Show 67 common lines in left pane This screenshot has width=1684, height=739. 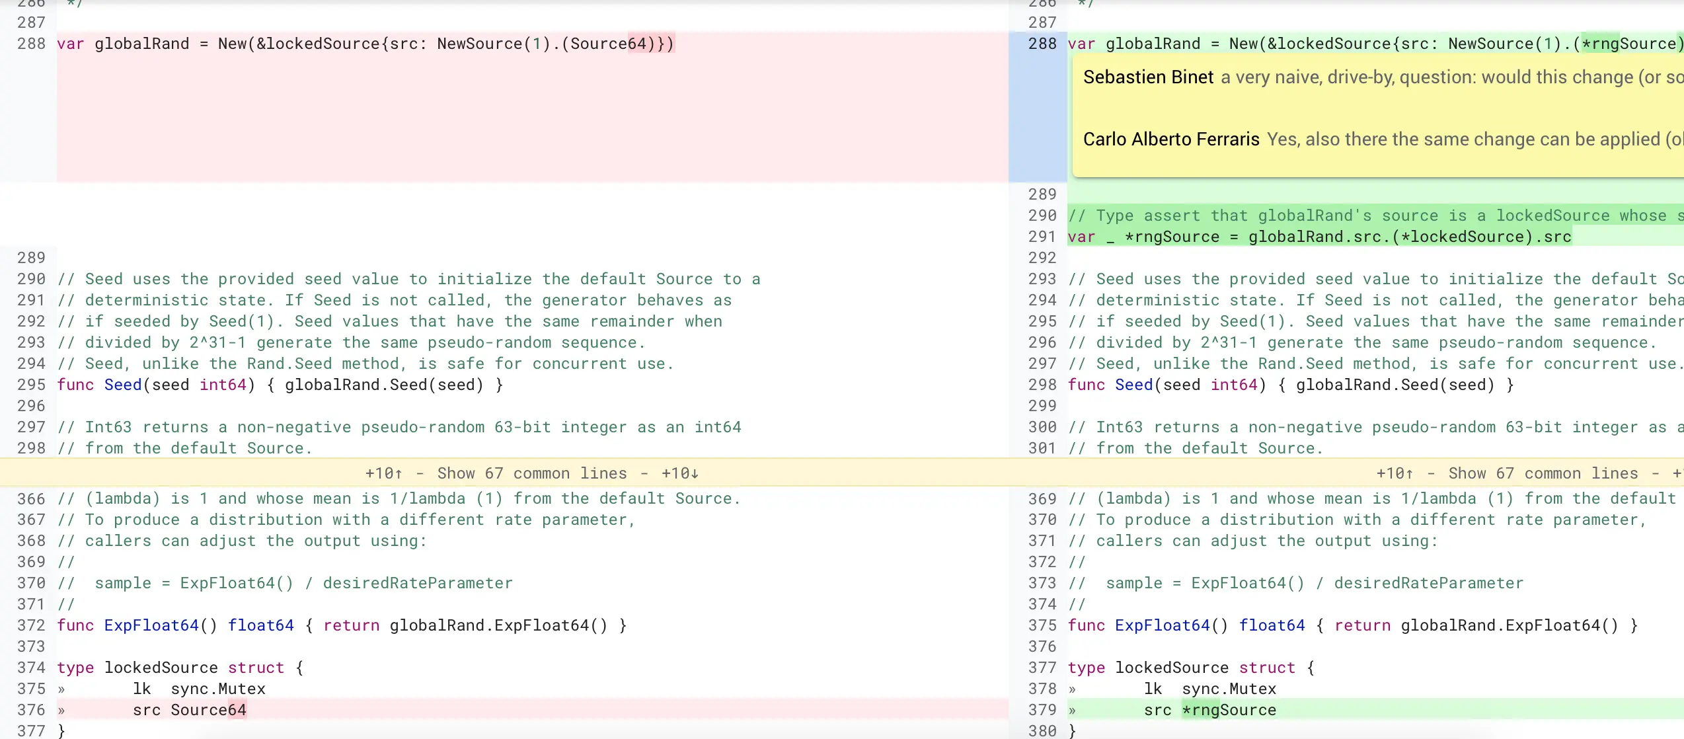531,473
